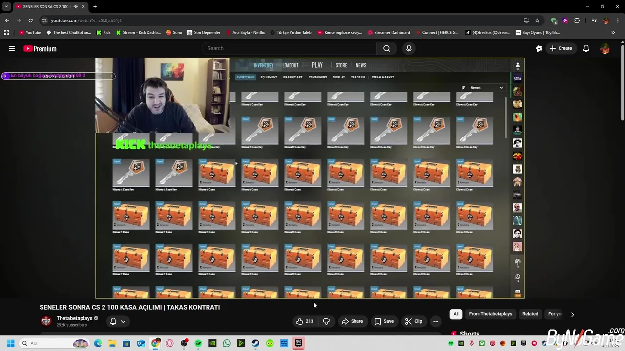Open Steam from the Windows taskbar

255,343
